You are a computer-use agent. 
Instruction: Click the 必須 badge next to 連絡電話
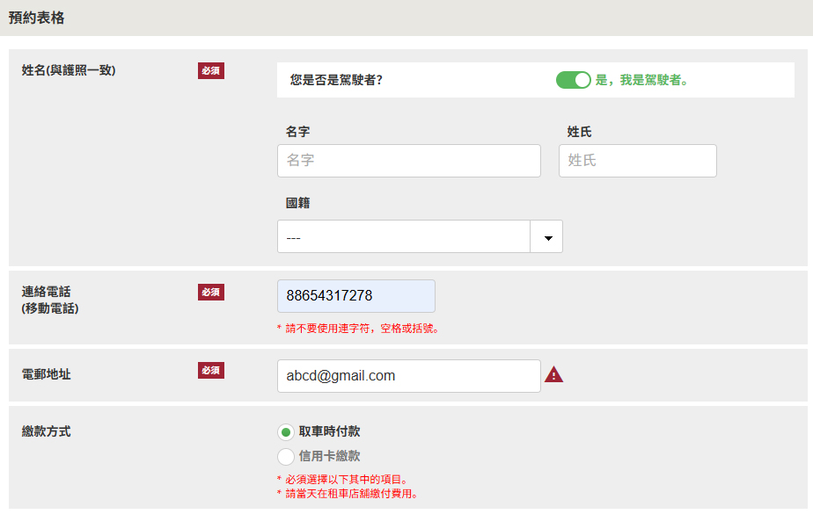210,292
